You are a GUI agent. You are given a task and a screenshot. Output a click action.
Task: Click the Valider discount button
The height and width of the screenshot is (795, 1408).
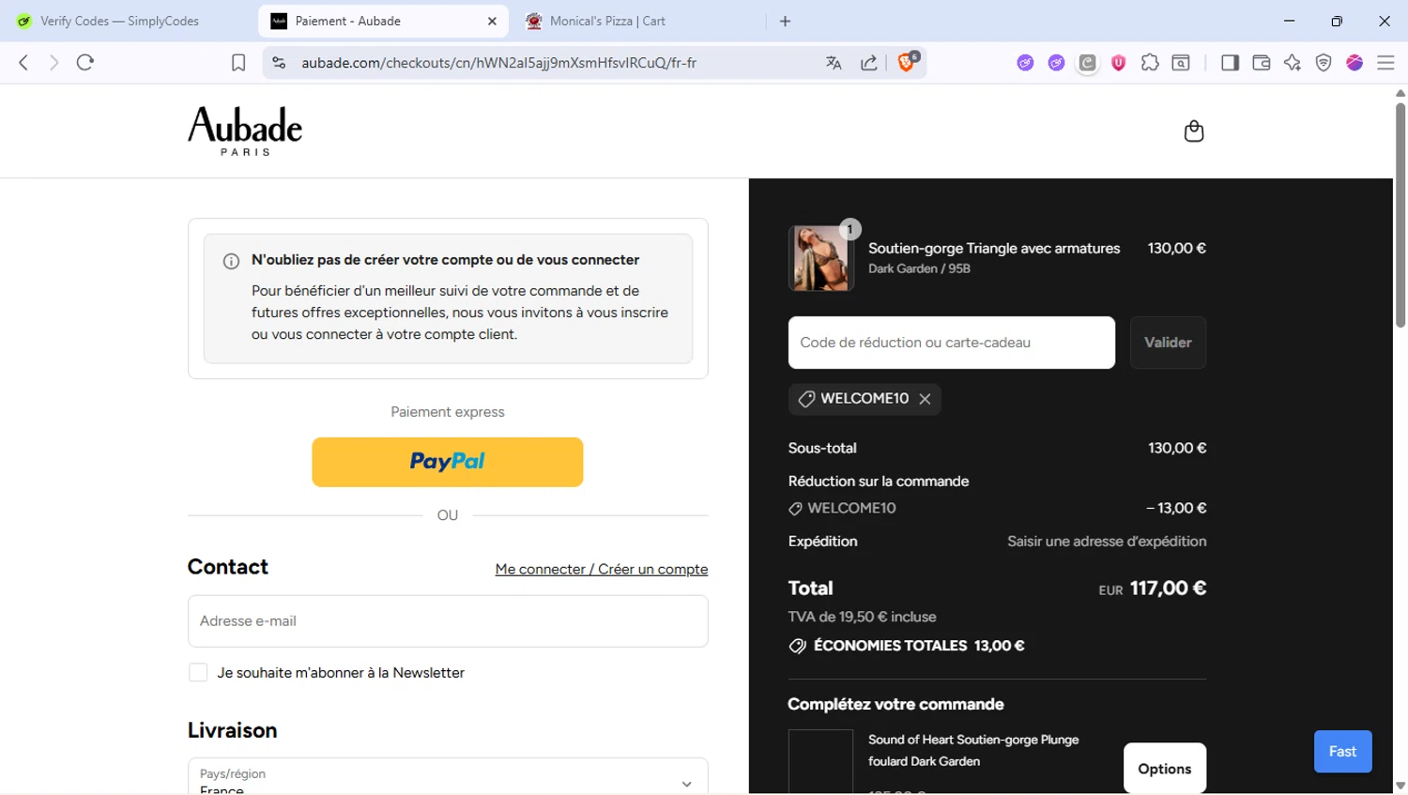[1168, 343]
